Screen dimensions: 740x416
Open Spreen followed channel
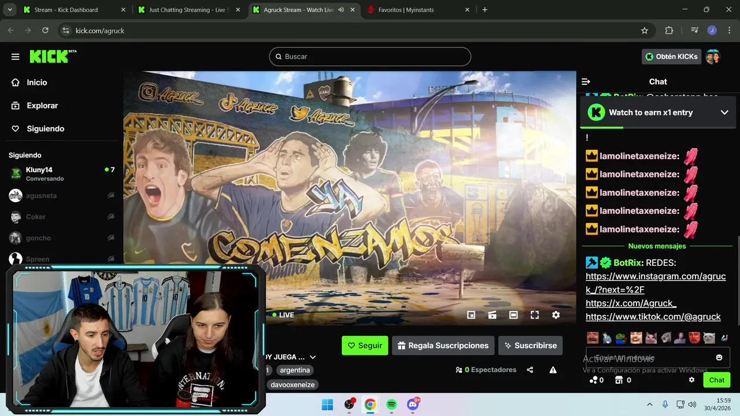pyautogui.click(x=62, y=259)
